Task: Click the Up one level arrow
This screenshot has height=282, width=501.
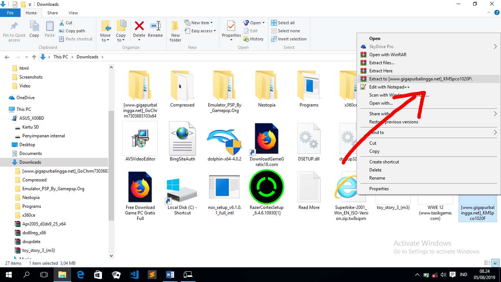Action: pyautogui.click(x=34, y=57)
